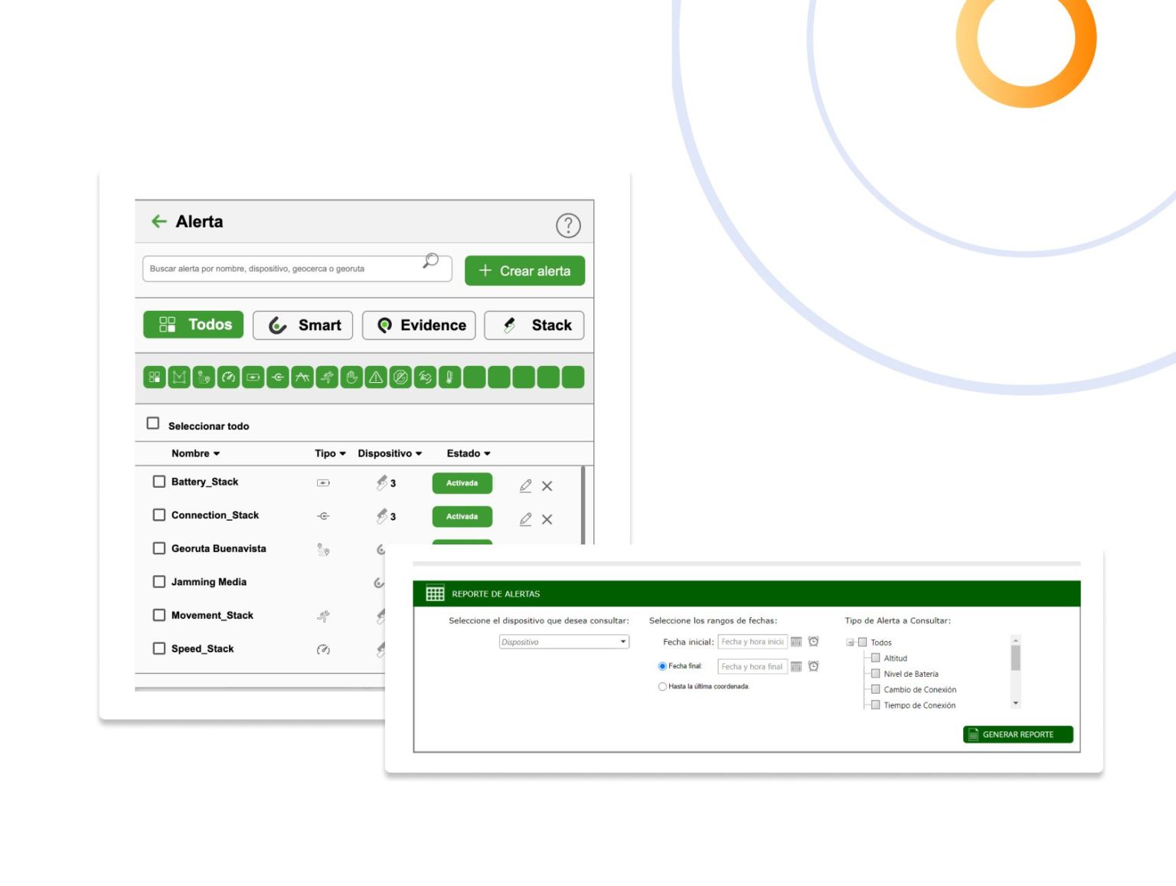Check the Cambio de Conexión alert type
The width and height of the screenshot is (1176, 886).
[x=876, y=688]
